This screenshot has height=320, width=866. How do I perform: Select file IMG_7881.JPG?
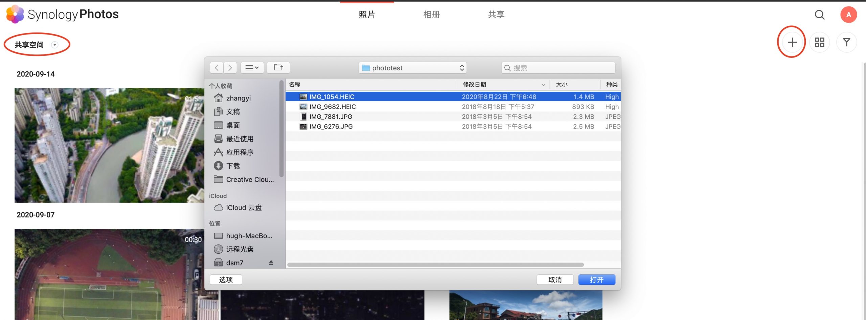point(453,116)
